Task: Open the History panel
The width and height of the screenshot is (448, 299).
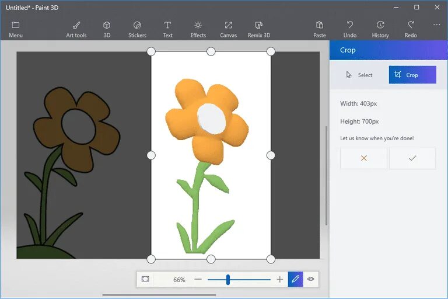Action: (x=380, y=29)
